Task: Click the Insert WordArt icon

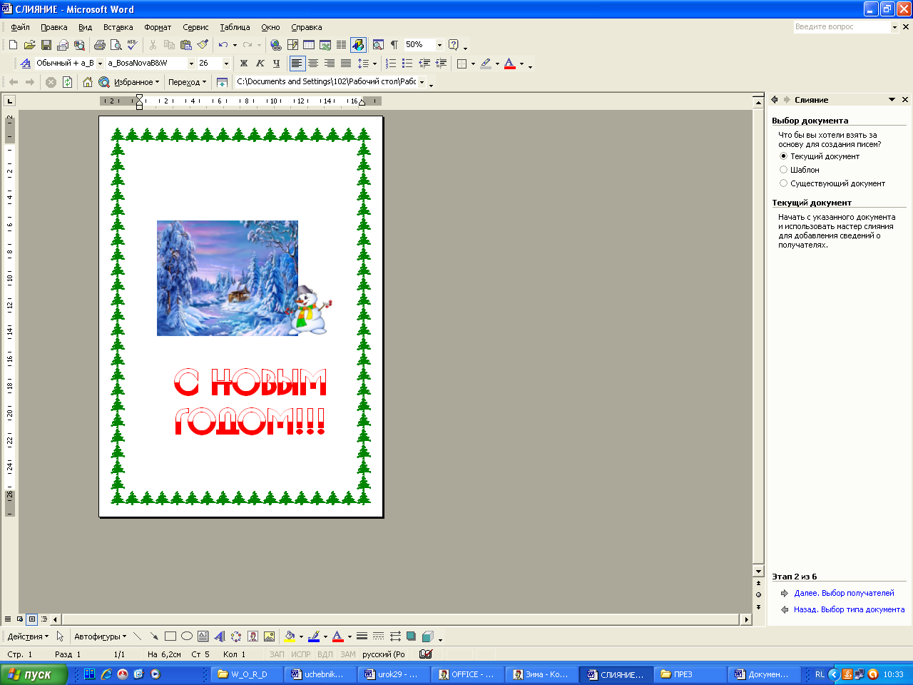Action: [219, 636]
